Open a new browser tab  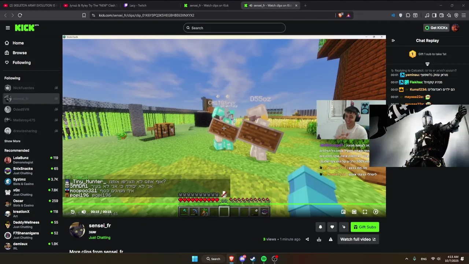tap(305, 5)
